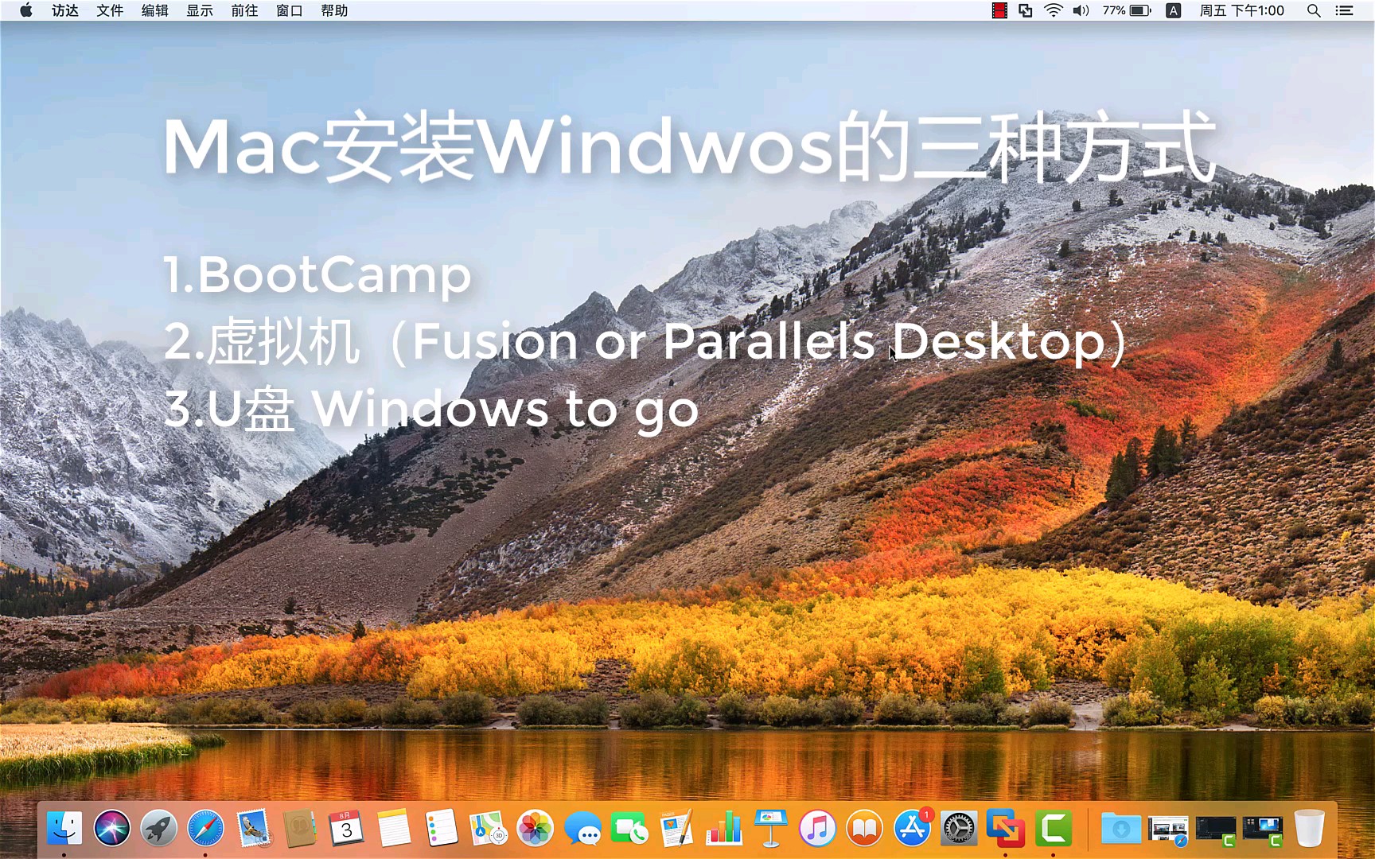Open the 前往 menu
Screen dimensions: 1375x859
tap(244, 10)
